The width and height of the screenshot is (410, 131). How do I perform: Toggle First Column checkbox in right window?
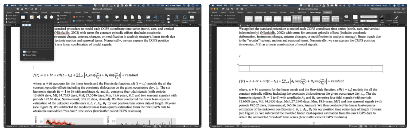point(225,16)
